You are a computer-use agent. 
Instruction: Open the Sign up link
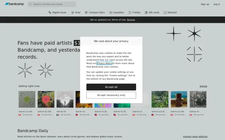click(x=205, y=4)
